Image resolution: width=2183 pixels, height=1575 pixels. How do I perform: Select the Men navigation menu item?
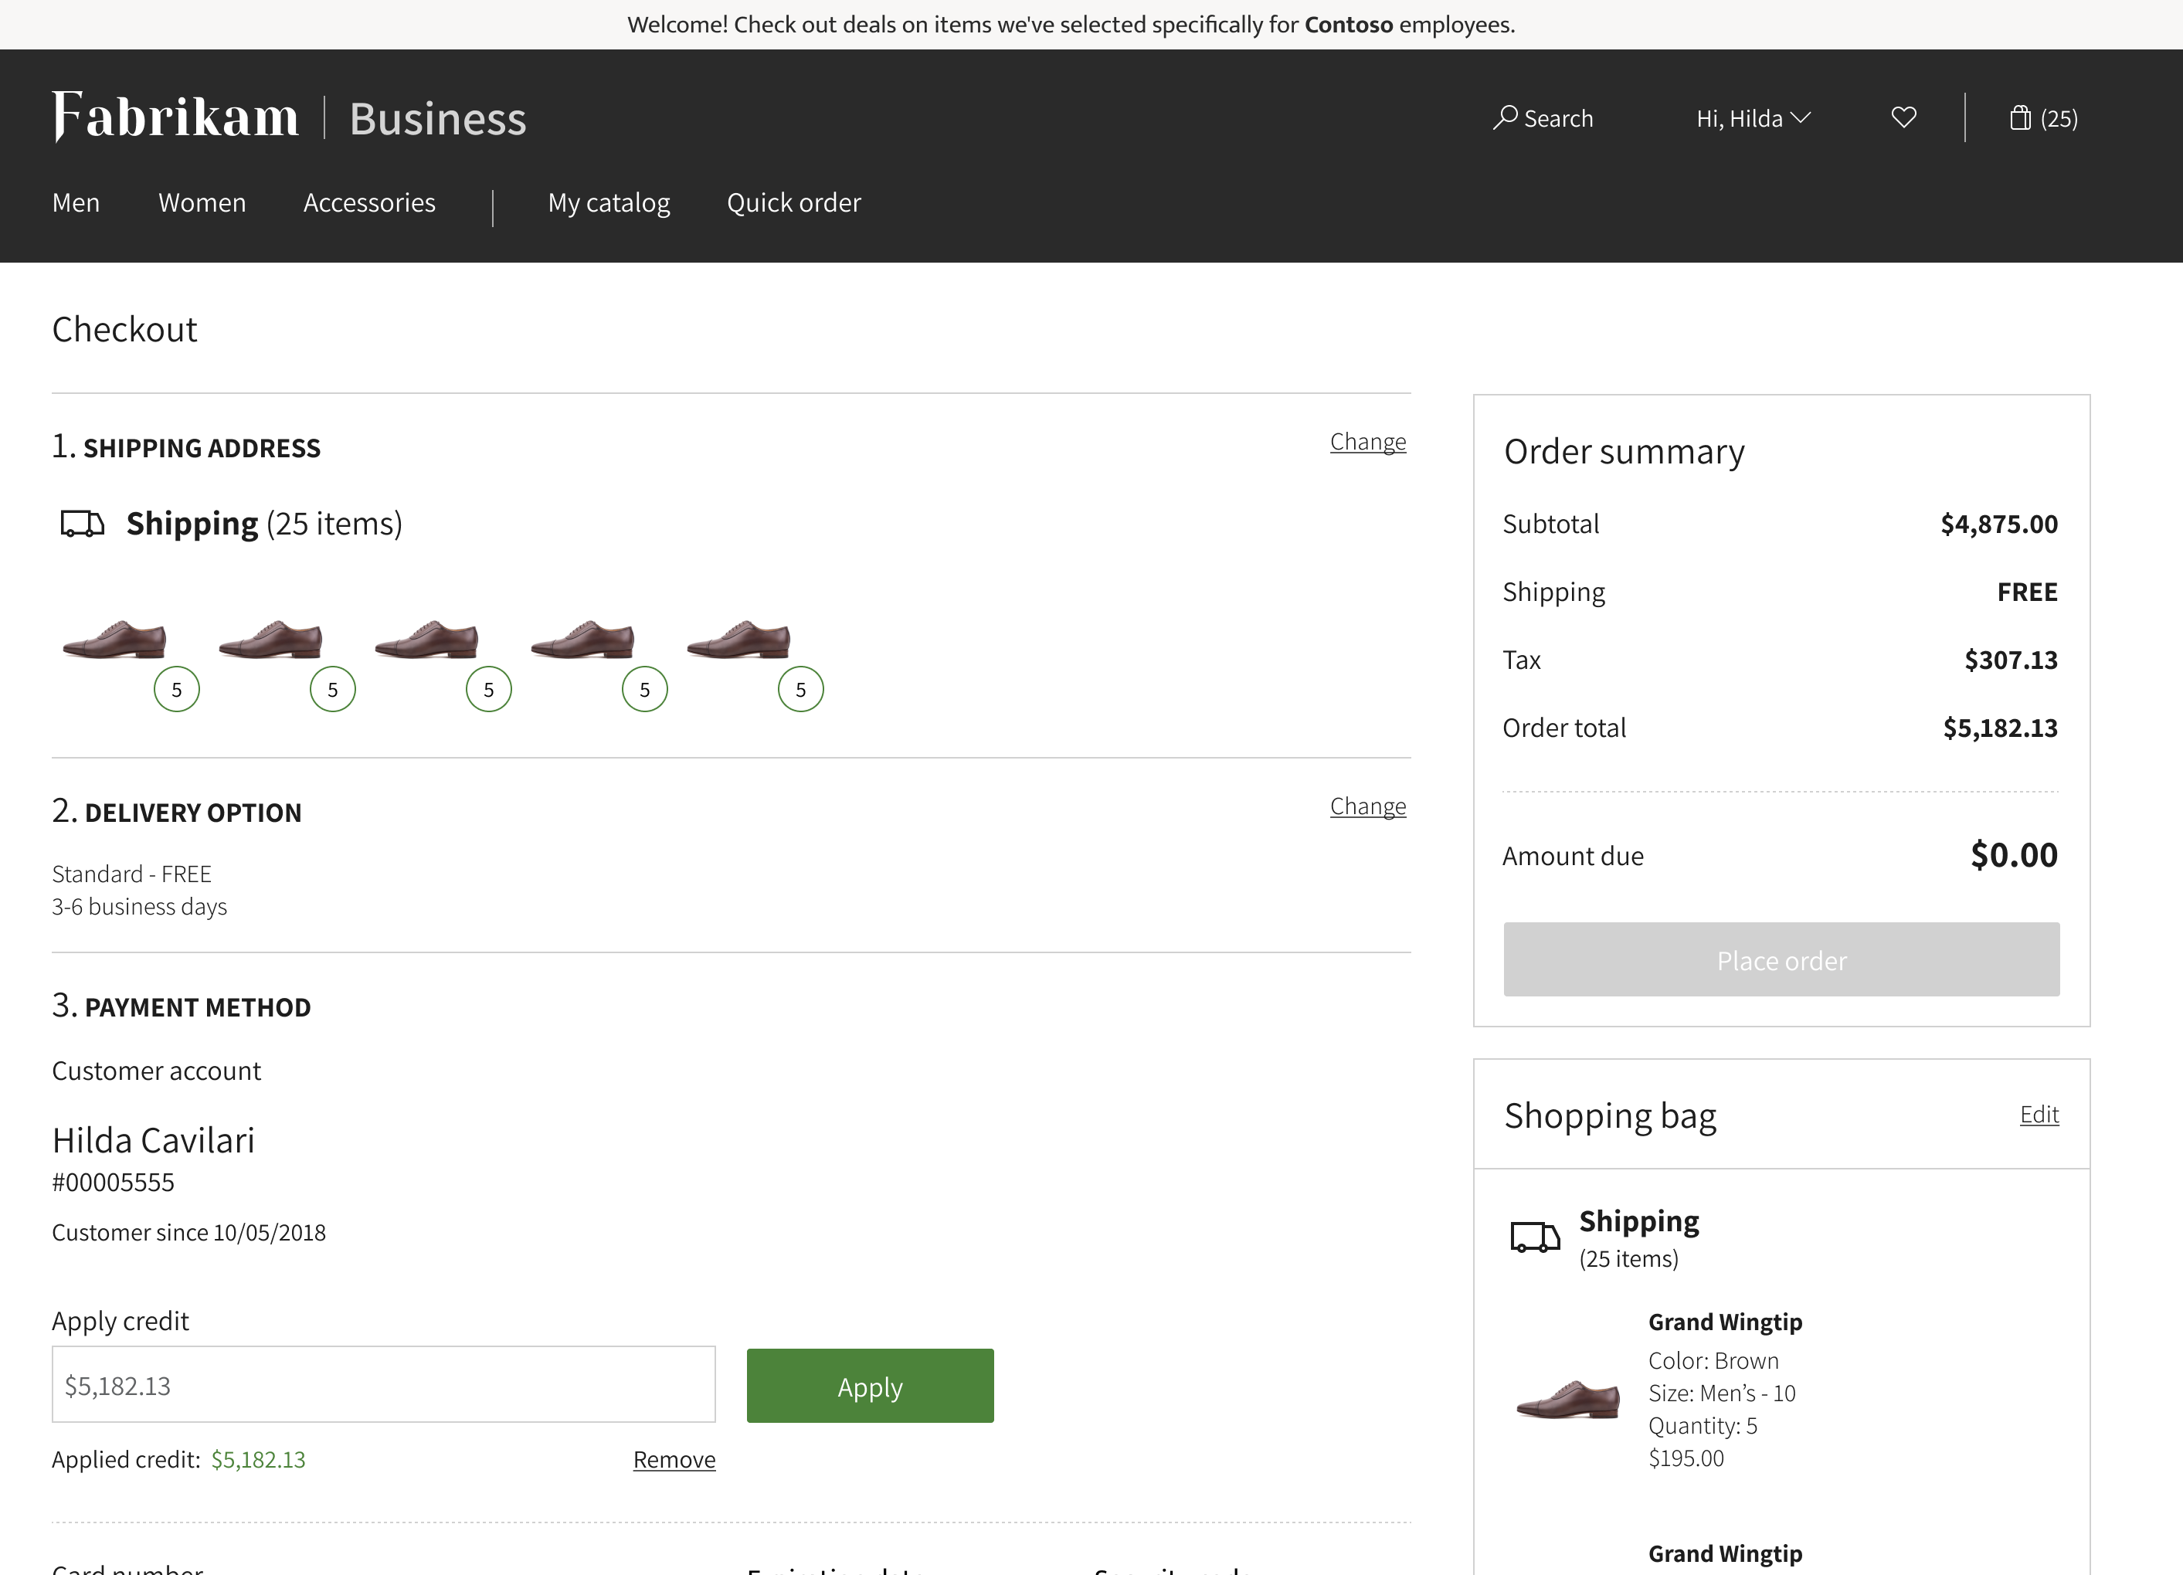tap(76, 203)
